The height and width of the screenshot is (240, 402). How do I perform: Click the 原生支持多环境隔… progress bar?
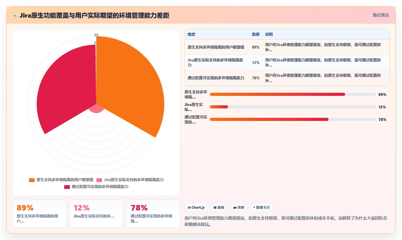(293, 94)
